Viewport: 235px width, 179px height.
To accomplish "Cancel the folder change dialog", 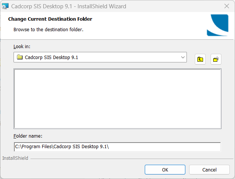I will (209, 170).
